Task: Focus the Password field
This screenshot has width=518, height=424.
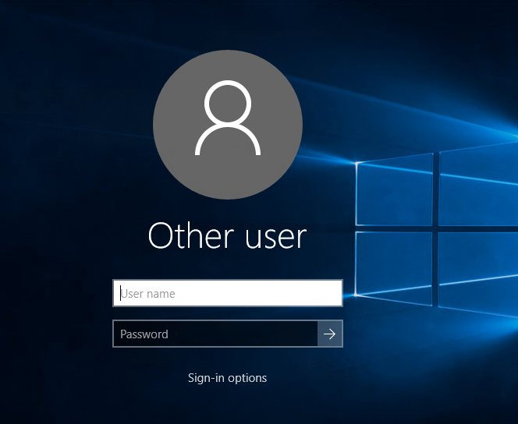Action: pyautogui.click(x=215, y=334)
